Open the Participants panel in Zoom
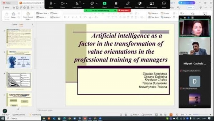The width and height of the screenshot is (214, 121). pos(77,3)
